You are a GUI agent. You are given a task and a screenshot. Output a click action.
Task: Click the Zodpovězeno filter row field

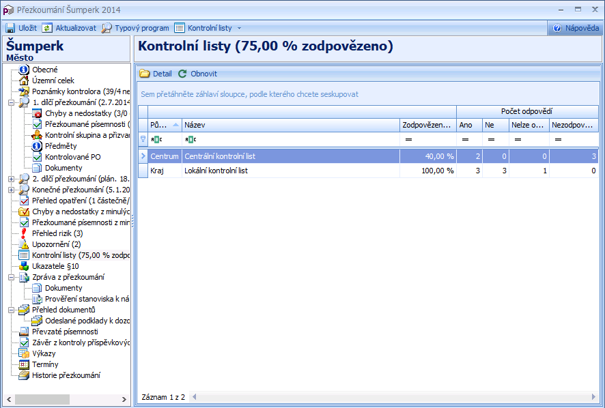point(428,140)
